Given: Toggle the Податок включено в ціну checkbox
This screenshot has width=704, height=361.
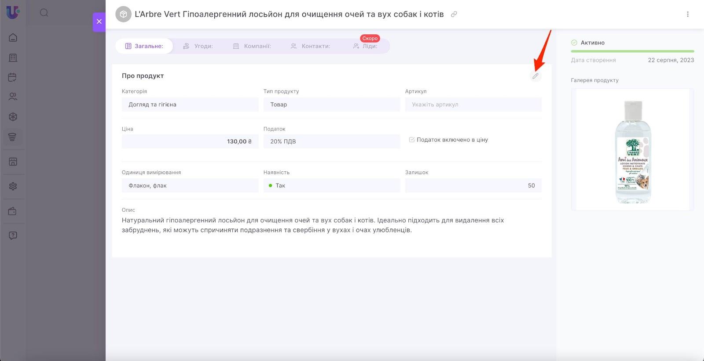Looking at the screenshot, I should [412, 140].
